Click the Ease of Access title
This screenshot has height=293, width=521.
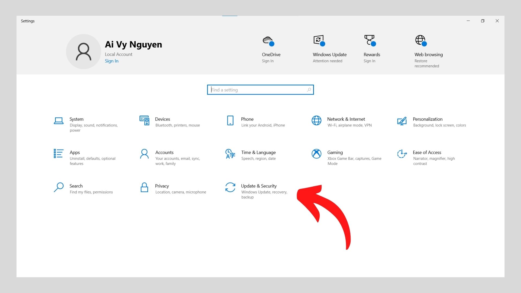coord(427,152)
